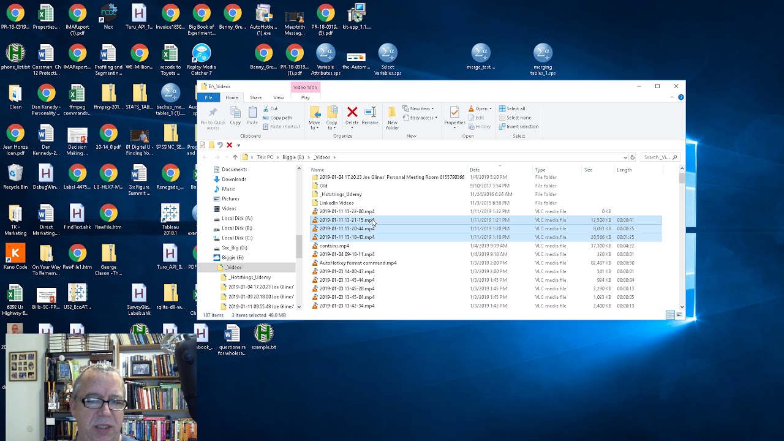784x441 pixels.
Task: Open the Properties ribbon button
Action: pyautogui.click(x=454, y=116)
